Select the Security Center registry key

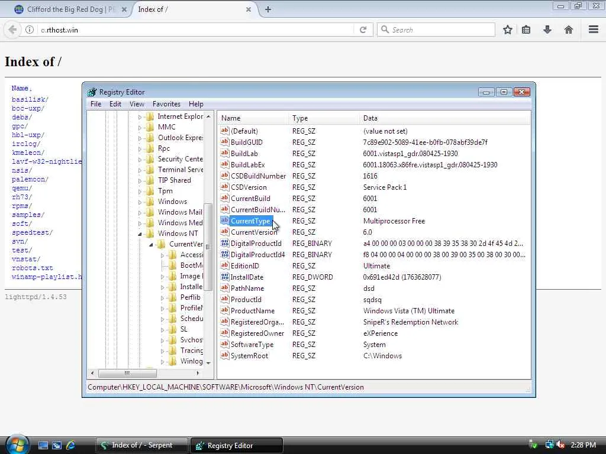(x=180, y=159)
